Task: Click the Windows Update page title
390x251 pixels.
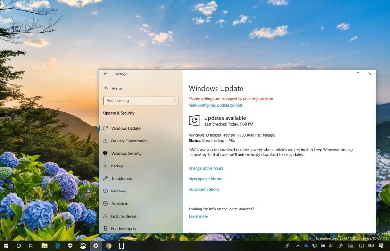Action: pos(216,88)
